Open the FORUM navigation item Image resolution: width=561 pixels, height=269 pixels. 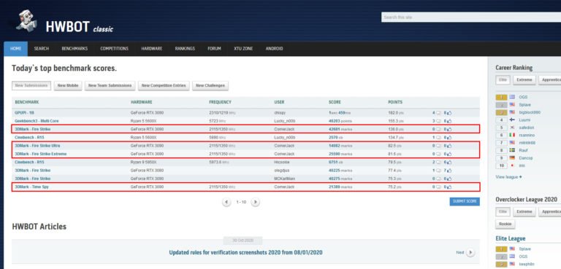[214, 49]
